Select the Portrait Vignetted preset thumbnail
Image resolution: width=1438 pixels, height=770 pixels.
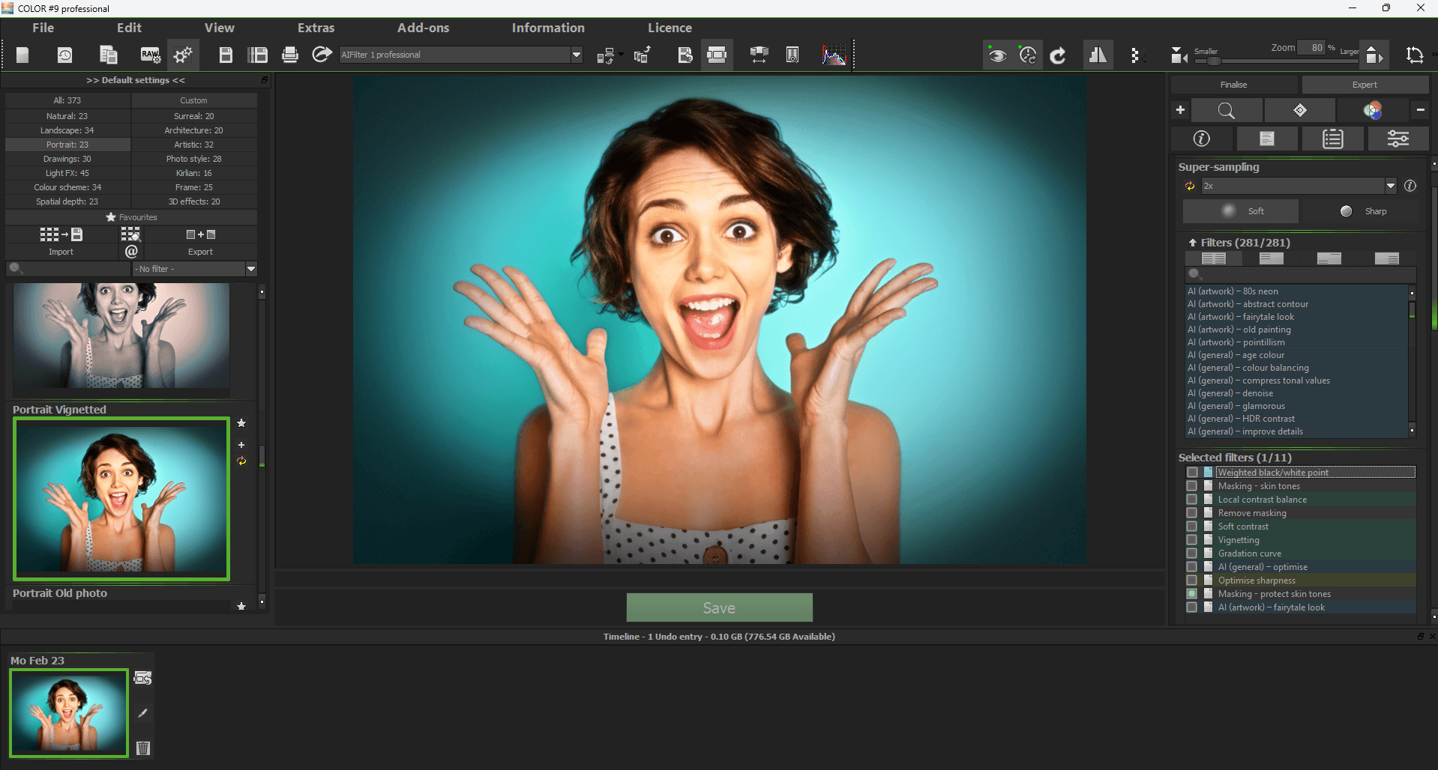[x=121, y=499]
